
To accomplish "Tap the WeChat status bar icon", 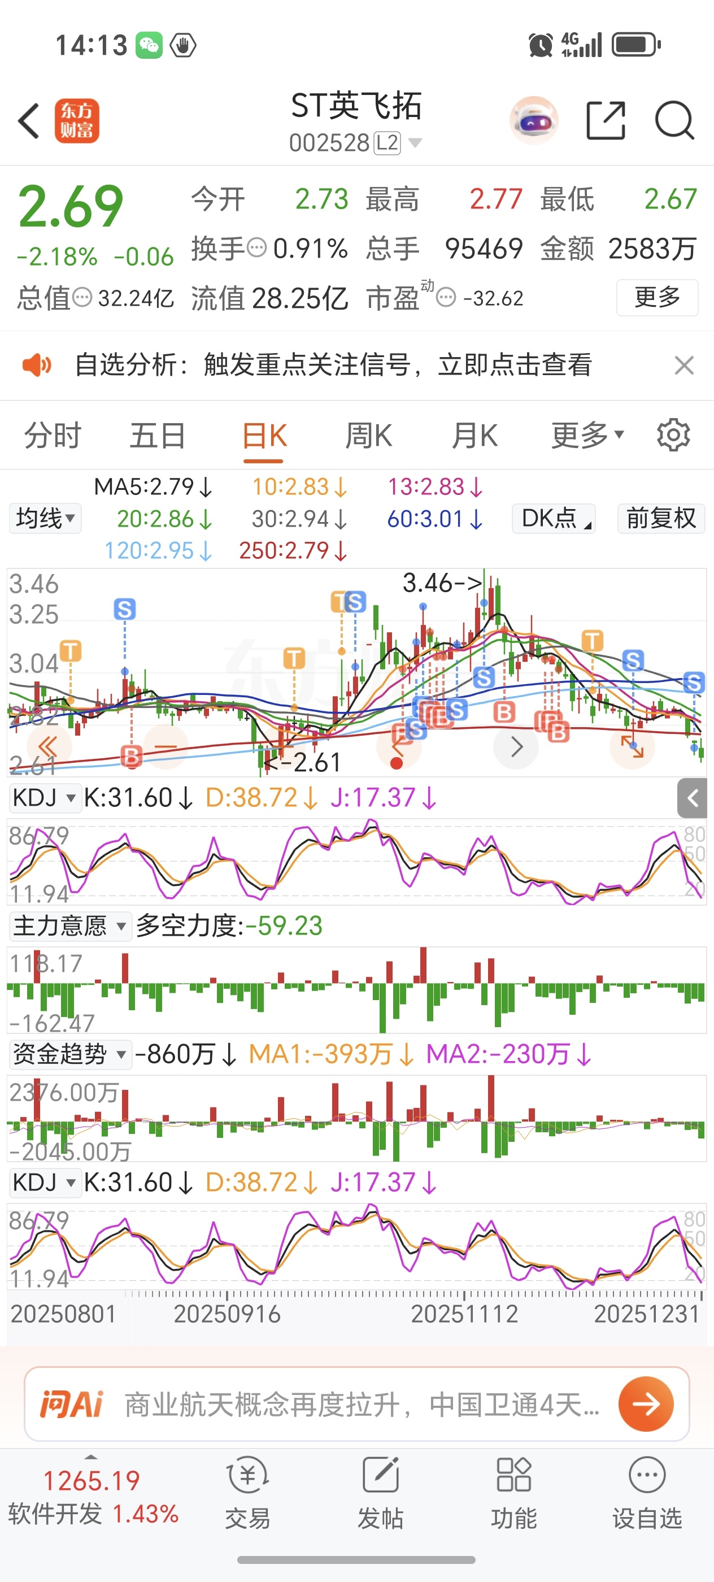I will pos(149,45).
